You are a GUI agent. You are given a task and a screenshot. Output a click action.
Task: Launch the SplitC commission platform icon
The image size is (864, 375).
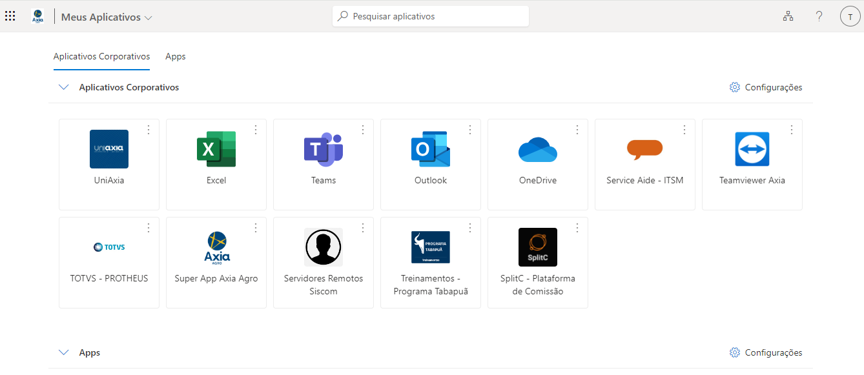(x=538, y=247)
